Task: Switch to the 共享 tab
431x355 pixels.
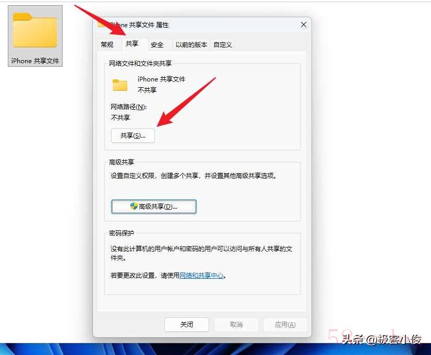Action: pos(132,44)
